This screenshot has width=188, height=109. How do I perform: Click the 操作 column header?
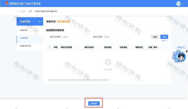(155, 47)
